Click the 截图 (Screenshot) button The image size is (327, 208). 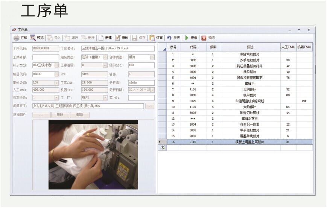79,115
